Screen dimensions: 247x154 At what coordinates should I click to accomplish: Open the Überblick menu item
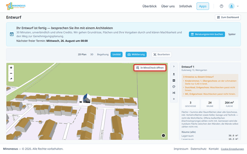tap(150, 6)
